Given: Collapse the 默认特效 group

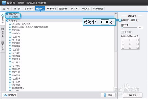Looking at the screenshot, I should click(x=7, y=14).
